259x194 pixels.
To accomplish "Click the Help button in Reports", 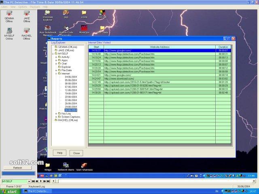I will click(x=59, y=153).
